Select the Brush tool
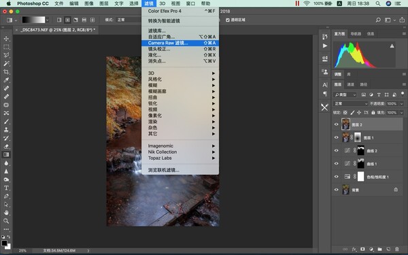Image resolution: width=408 pixels, height=255 pixels. click(6, 122)
